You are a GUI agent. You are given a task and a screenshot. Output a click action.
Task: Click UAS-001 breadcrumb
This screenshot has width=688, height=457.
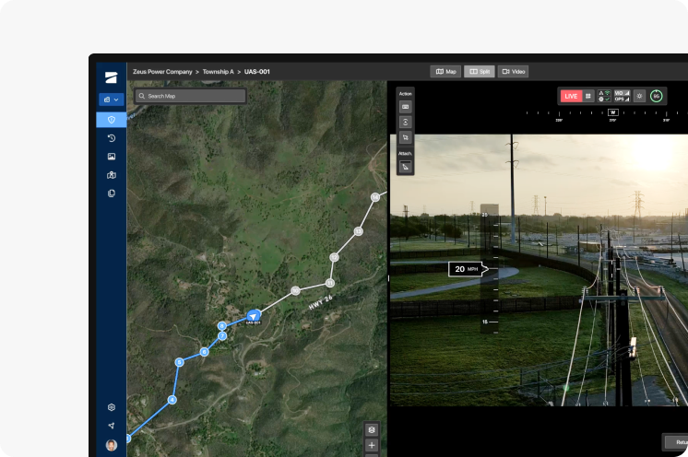tap(257, 72)
